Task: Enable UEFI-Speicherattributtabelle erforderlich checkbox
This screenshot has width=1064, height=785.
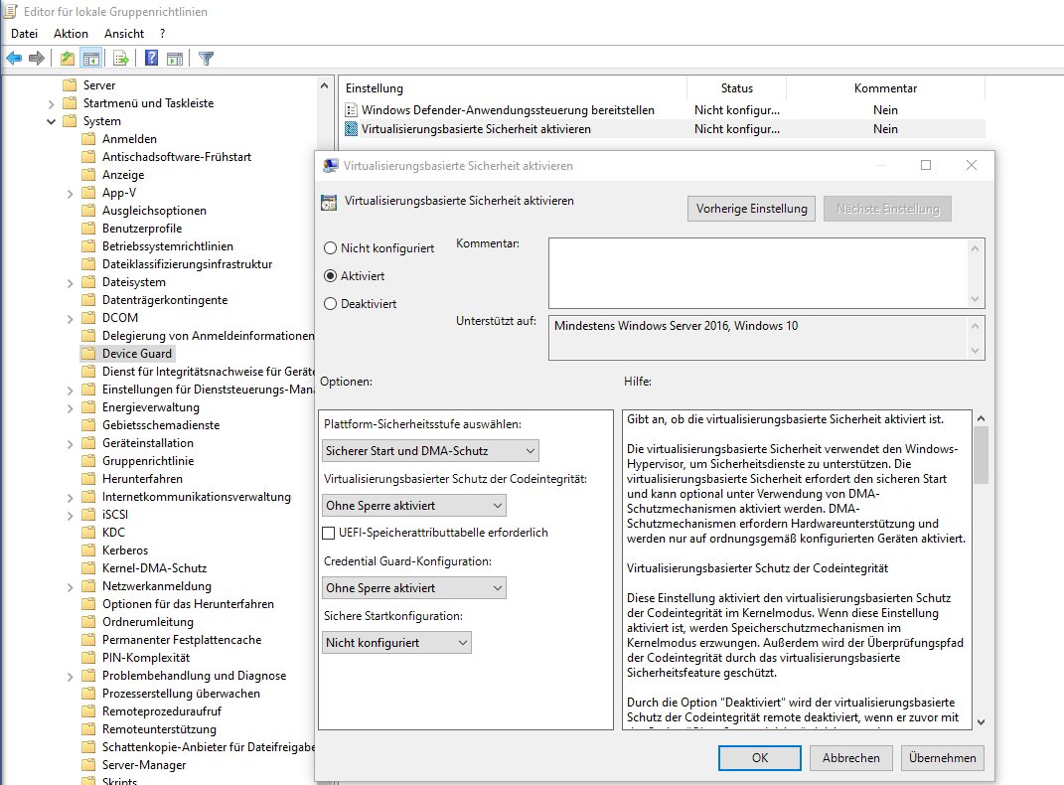Action: pos(328,532)
